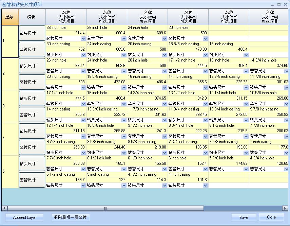The width and height of the screenshot is (290, 226).
Task: Open dropdown under 30 inch casing 762
Action: point(83,55)
